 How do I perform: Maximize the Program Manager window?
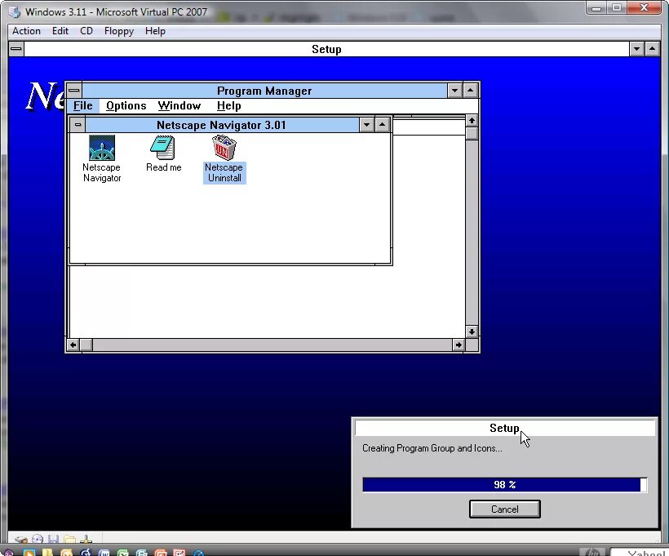click(x=470, y=91)
